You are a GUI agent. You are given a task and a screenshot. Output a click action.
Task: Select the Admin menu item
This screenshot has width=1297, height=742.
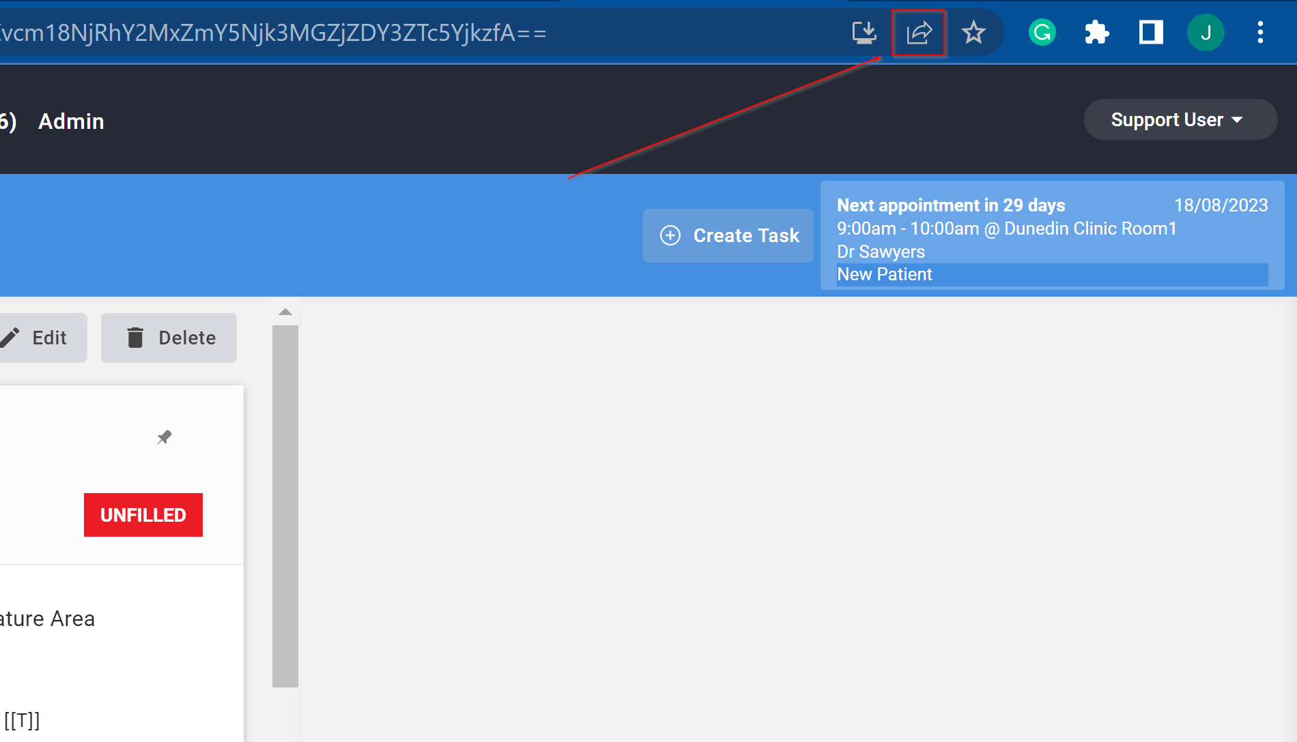(x=71, y=121)
